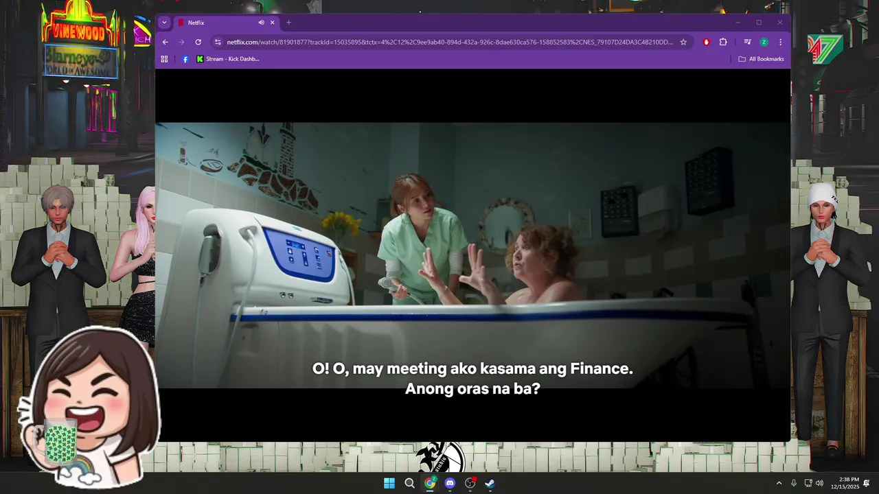879x494 pixels.
Task: Select the Netflix browser tab
Action: pos(227,23)
